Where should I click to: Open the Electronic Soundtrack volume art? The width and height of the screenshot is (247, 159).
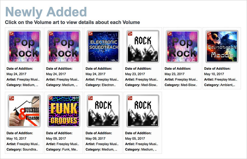coord(103,47)
